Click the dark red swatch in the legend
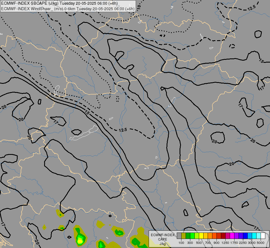The height and width of the screenshot is (248, 270). [223, 236]
